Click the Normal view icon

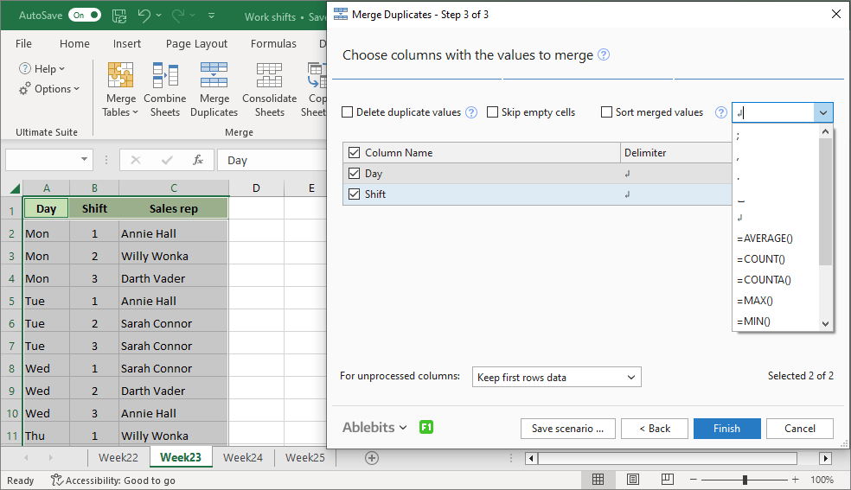(x=598, y=480)
